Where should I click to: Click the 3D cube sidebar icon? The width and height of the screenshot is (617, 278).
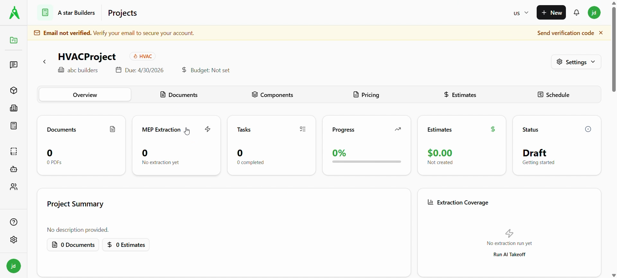(13, 91)
